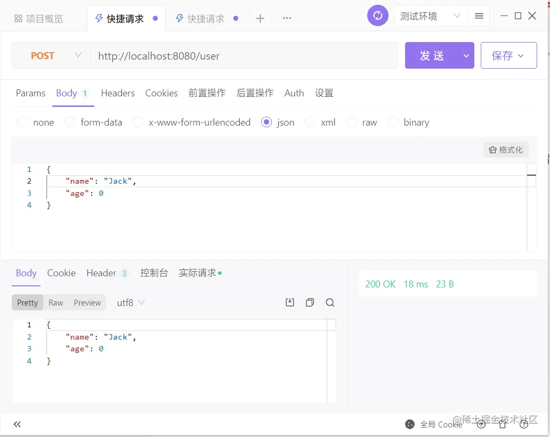Select the binary radio button
Screen dimensions: 550x437
click(x=393, y=122)
